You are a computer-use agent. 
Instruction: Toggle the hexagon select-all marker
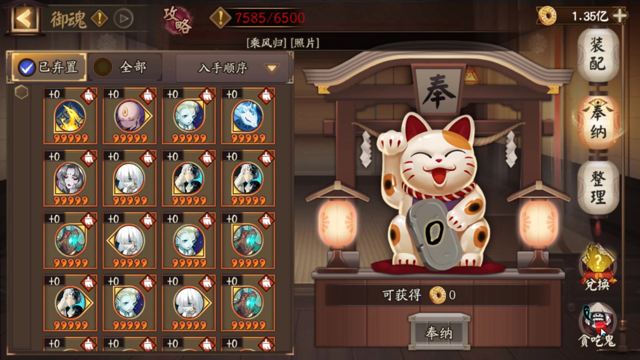[x=22, y=92]
